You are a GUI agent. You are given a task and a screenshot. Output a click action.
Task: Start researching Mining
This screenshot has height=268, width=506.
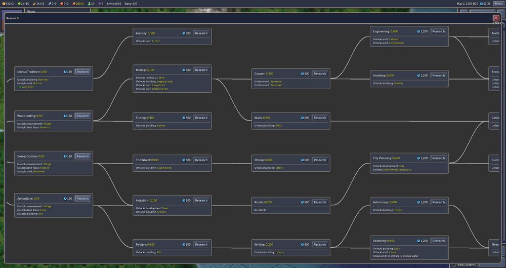201,70
